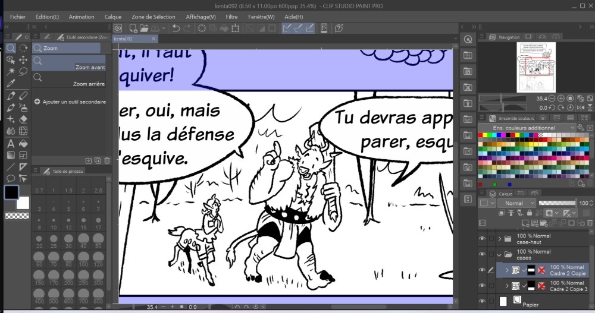Click the layer opacity slider
The height and width of the screenshot is (313, 595).
coord(557,203)
